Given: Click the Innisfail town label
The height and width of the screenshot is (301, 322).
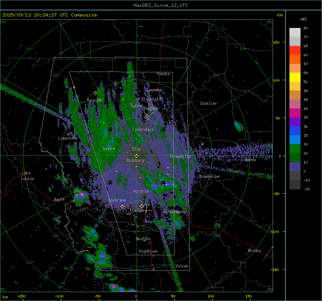Looking at the screenshot, I should [x=144, y=130].
